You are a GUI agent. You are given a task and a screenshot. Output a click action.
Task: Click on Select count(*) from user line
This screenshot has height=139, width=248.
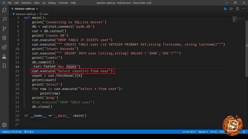click(x=72, y=71)
